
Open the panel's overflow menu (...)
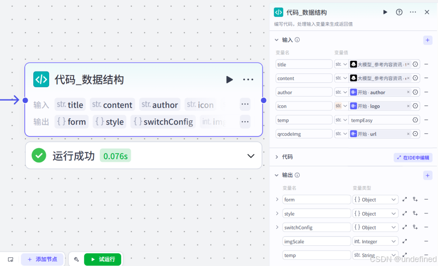[413, 12]
